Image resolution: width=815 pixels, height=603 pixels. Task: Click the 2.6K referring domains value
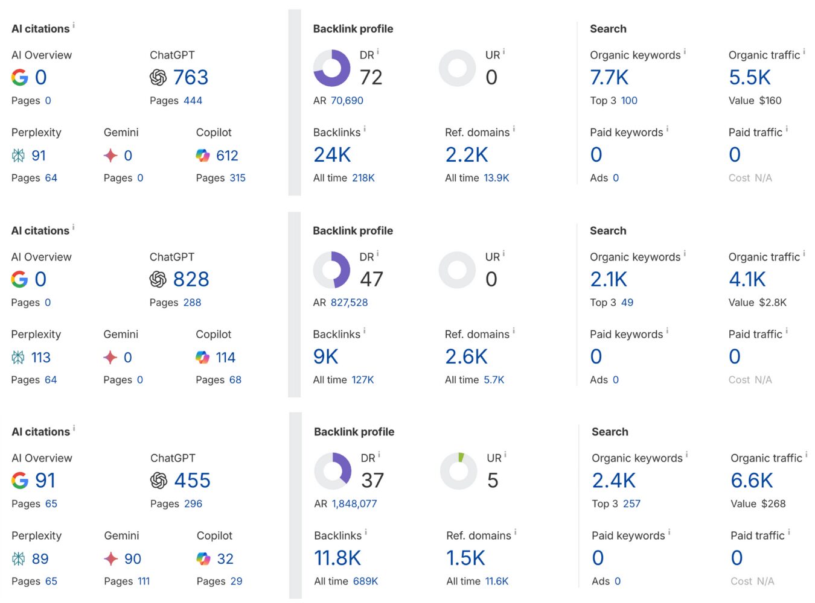[466, 357]
